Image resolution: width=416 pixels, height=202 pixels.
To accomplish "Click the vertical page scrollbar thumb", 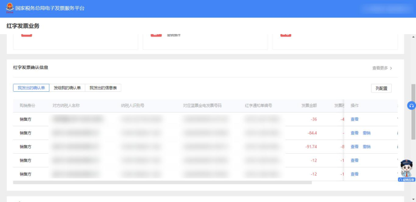I will (x=413, y=111).
